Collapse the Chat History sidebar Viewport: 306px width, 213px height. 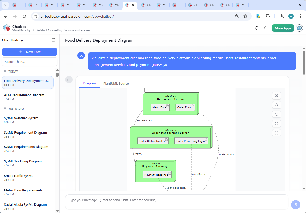pyautogui.click(x=53, y=40)
